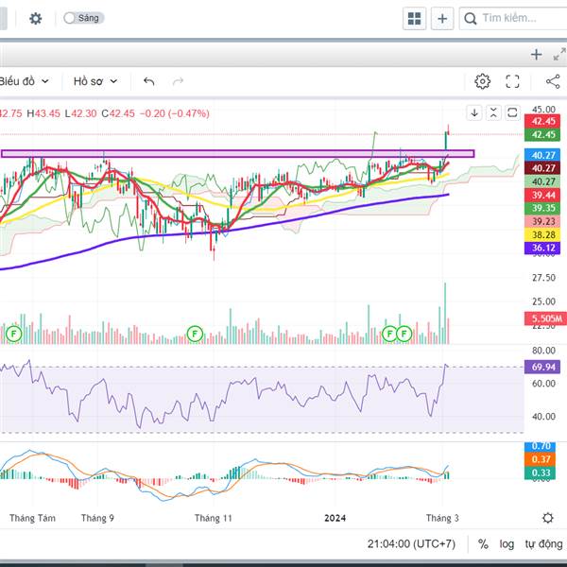
Task: Maximize the price pane
Action: (512, 112)
